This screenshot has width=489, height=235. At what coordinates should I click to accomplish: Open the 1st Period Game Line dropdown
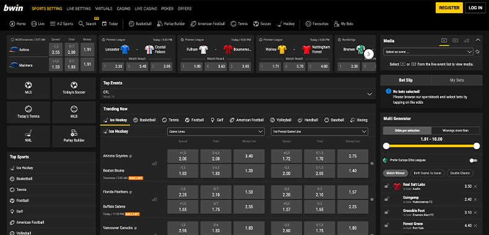[x=319, y=132]
